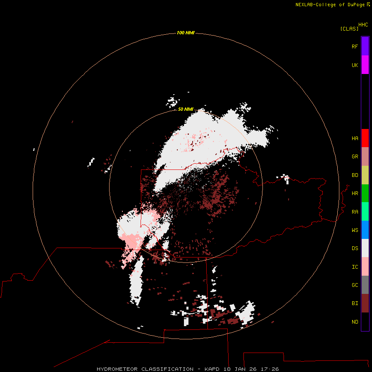Click the GC legend label
The width and height of the screenshot is (372, 372).
(x=355, y=285)
